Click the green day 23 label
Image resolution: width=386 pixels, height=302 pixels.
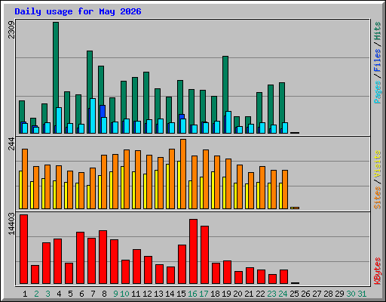[x=271, y=294]
